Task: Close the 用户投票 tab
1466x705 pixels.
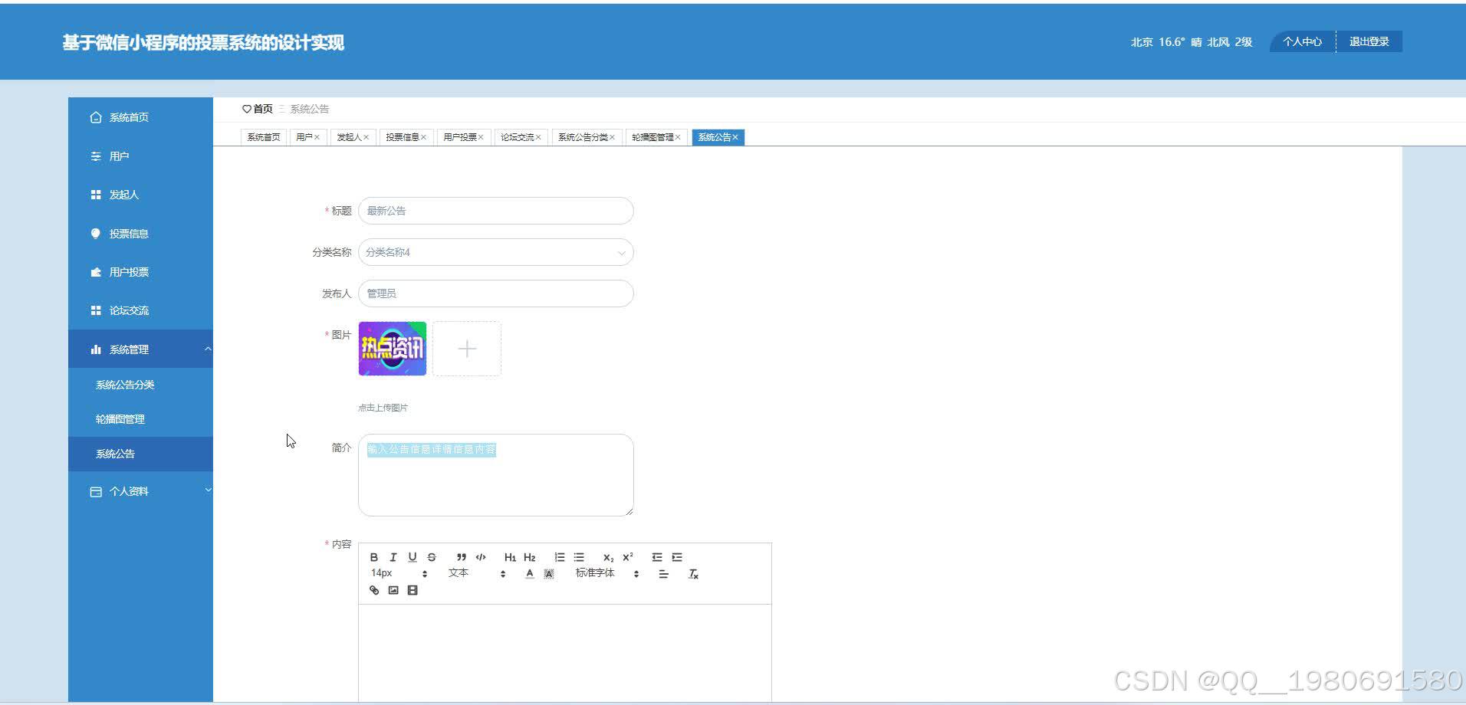Action: (x=481, y=137)
